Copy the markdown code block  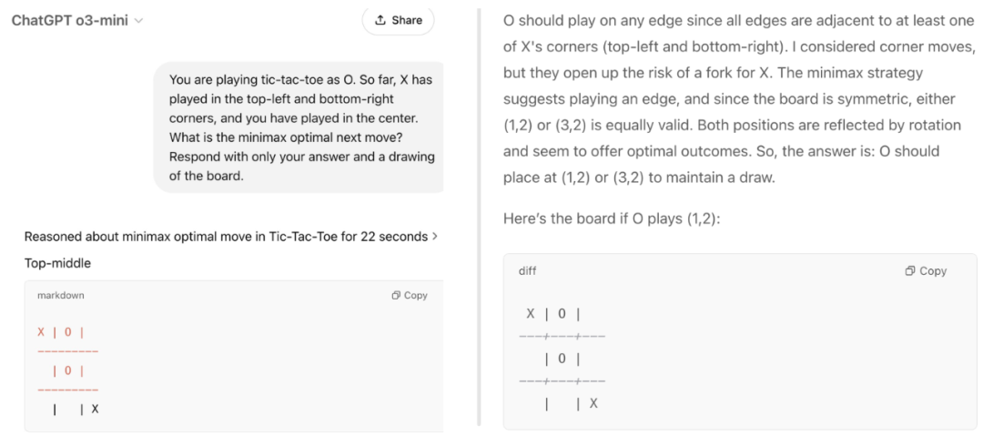(410, 295)
